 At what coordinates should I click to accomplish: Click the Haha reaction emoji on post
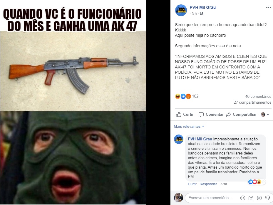tap(177, 96)
